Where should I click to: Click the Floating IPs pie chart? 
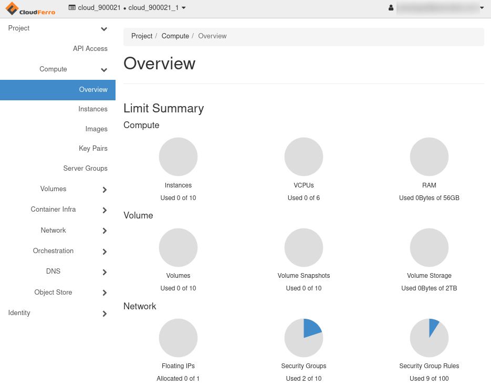(x=178, y=338)
